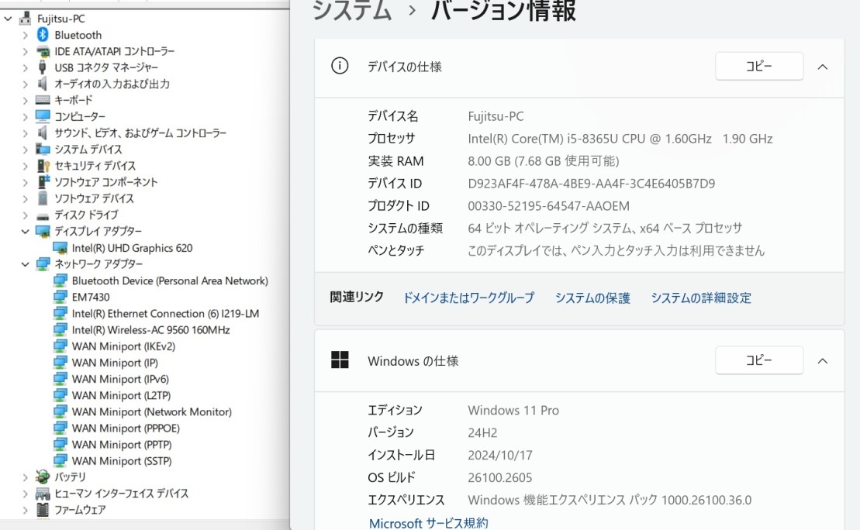Screen dimensions: 860x530
Task: Click the サウンド、ビデオ、およびゲーム コントローラー icon
Action: pos(42,132)
